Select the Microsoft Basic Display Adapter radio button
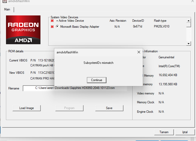 (x=57, y=26)
